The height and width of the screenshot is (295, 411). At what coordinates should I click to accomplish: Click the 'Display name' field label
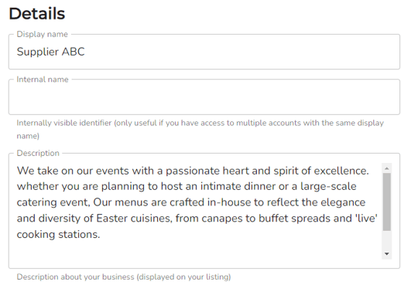[x=43, y=34]
